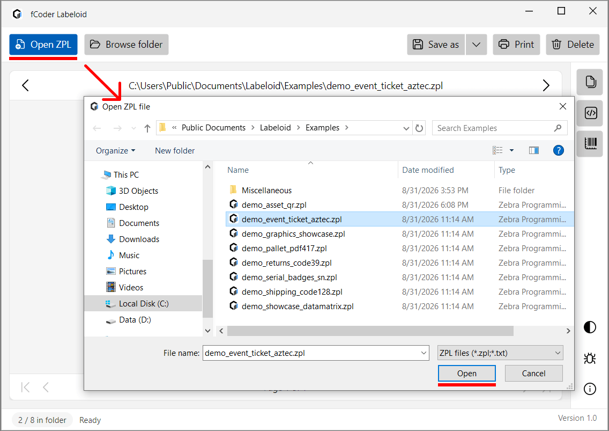Open the copy document sidebar icon
This screenshot has height=431, width=609.
coord(590,82)
